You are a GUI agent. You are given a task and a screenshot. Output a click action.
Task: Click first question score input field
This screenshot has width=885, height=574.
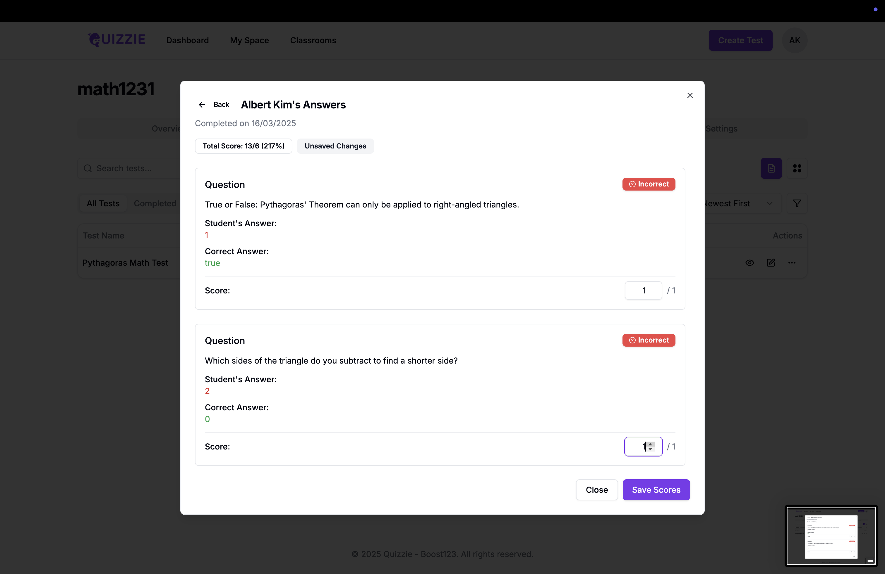tap(643, 290)
